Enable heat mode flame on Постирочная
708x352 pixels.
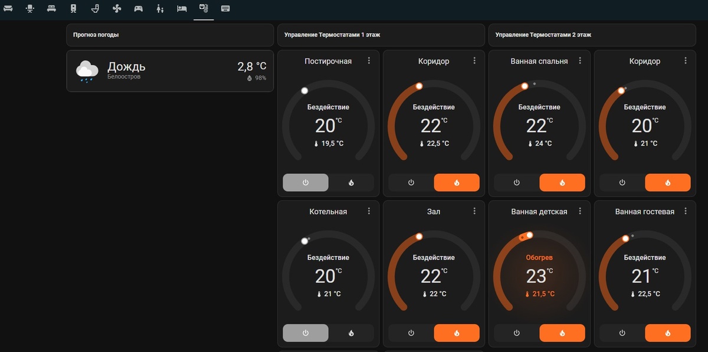pos(351,183)
